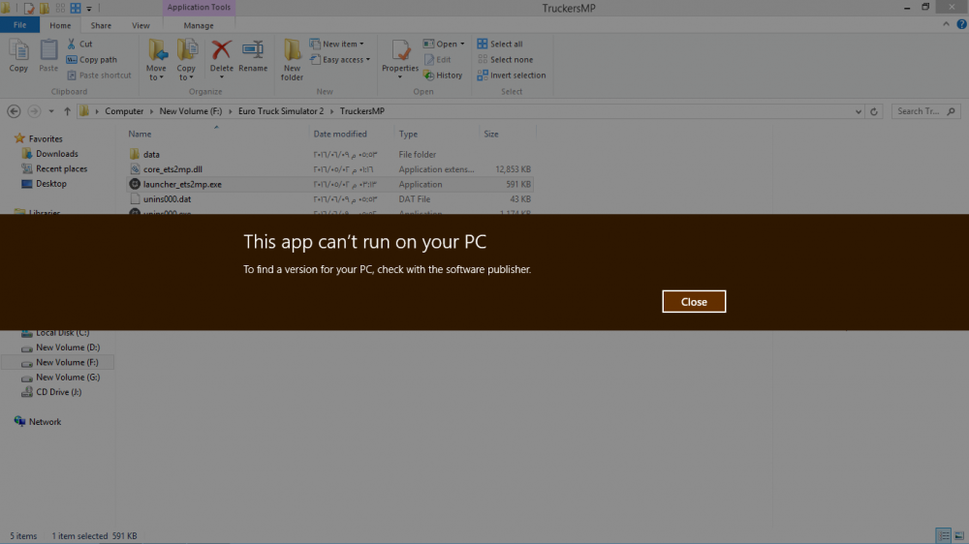Screen dimensions: 969x544
Task: Open the File menu tab
Action: 19,26
